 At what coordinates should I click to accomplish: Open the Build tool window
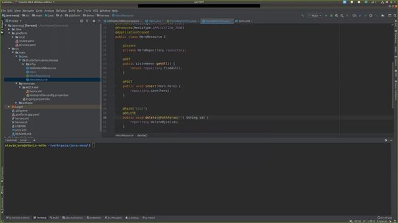[54, 217]
